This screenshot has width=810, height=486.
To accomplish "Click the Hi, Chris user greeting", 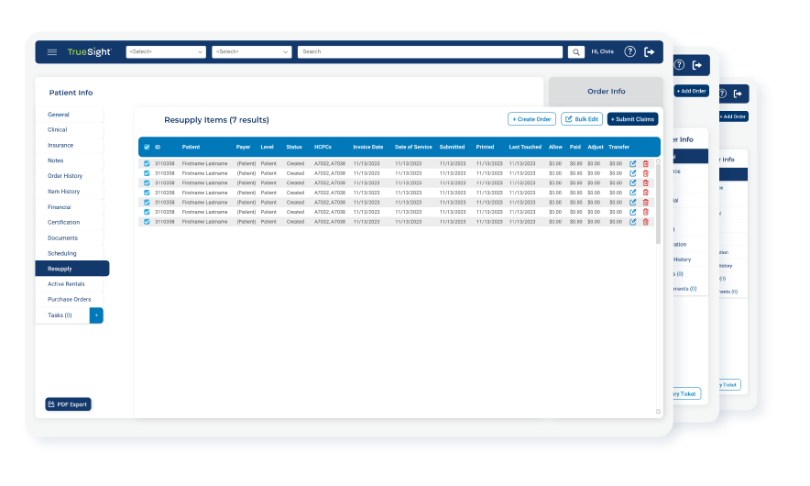I will tap(602, 51).
